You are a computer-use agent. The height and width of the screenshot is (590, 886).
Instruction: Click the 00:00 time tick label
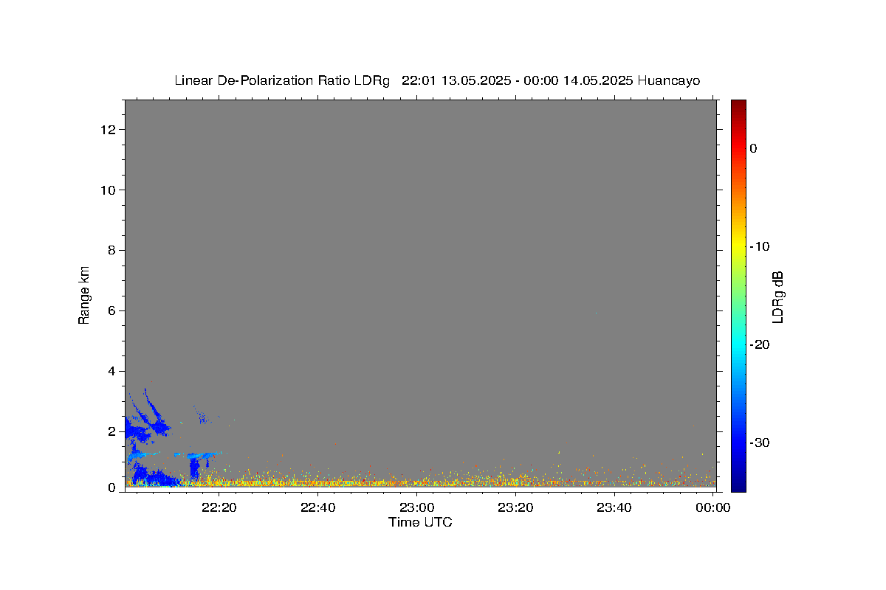(x=712, y=507)
